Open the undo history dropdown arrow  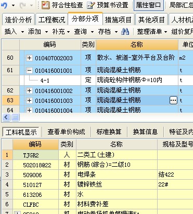pyautogui.click(x=13, y=5)
